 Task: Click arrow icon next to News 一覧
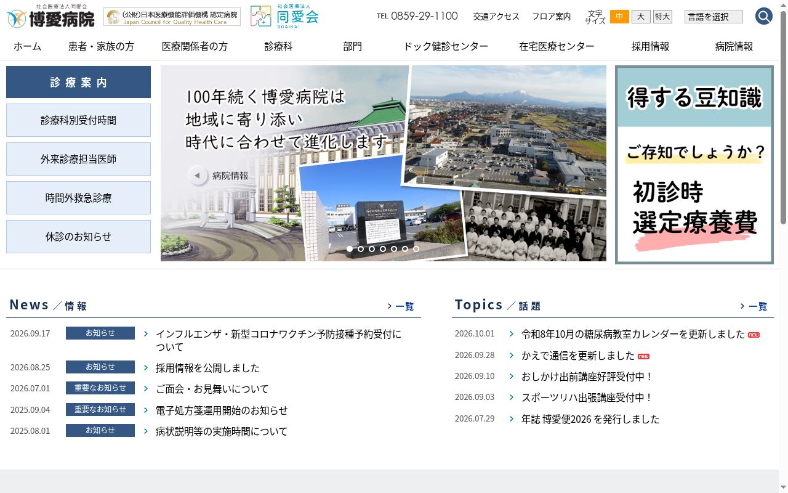click(390, 306)
